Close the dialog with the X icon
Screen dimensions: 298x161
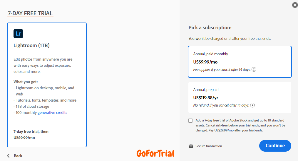click(295, 5)
